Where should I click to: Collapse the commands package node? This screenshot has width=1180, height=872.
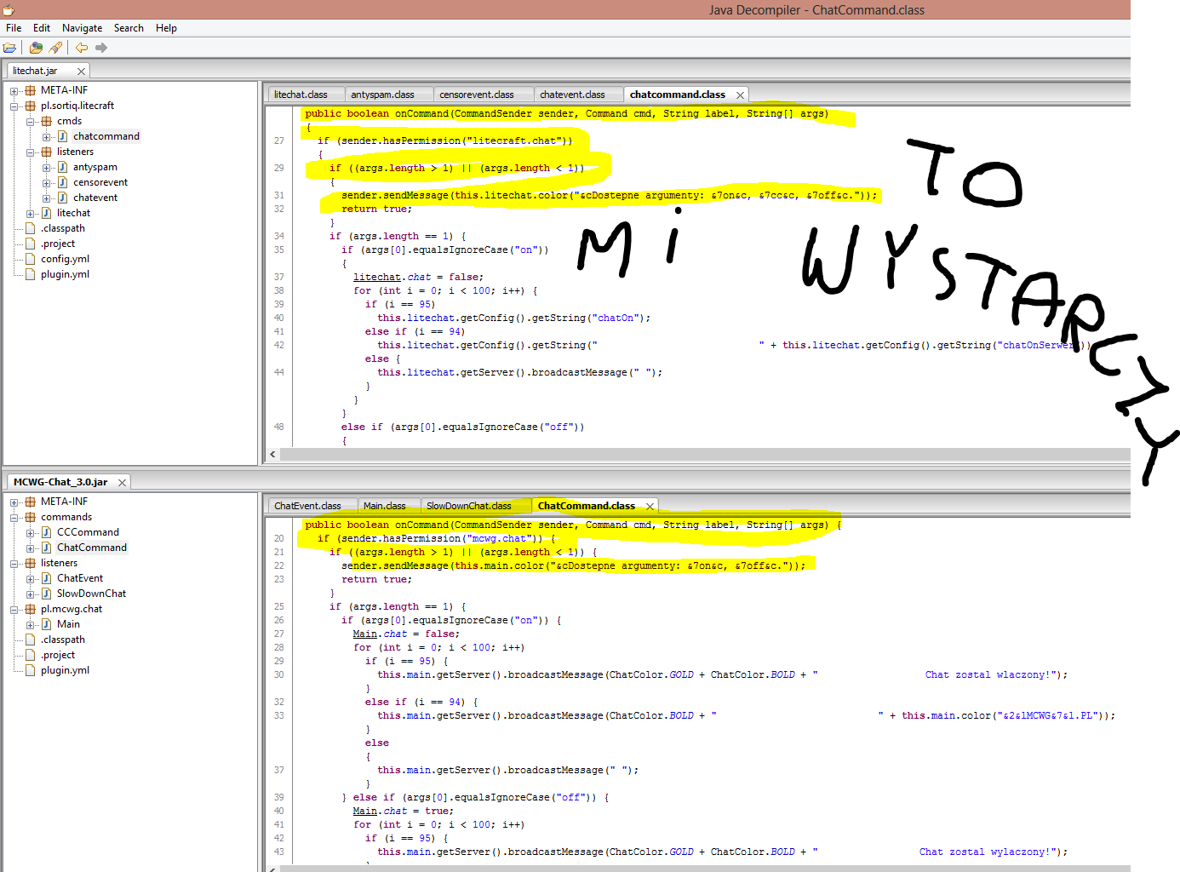pyautogui.click(x=14, y=518)
